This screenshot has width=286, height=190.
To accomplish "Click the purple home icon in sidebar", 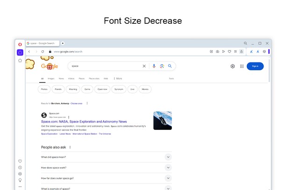I will pos(20,53).
